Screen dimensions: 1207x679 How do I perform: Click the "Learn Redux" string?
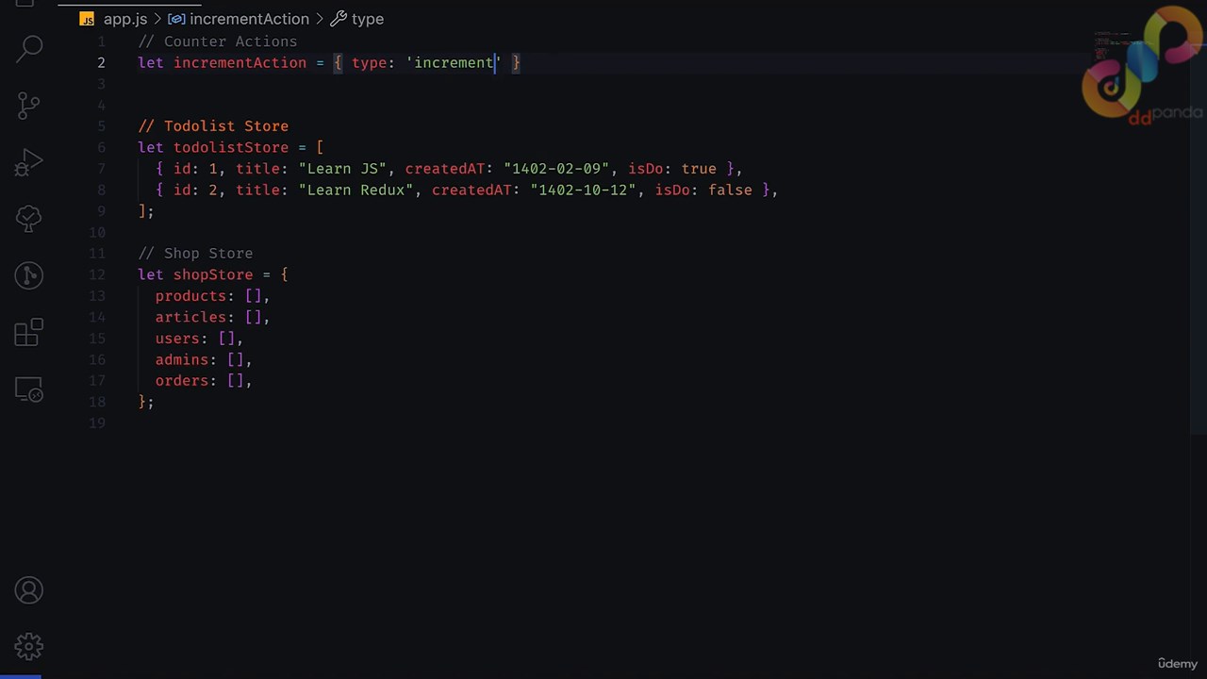coord(356,190)
